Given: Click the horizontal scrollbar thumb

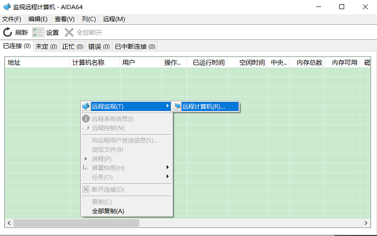Looking at the screenshot, I should [x=76, y=223].
